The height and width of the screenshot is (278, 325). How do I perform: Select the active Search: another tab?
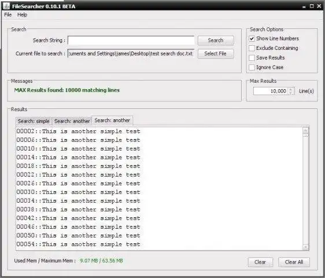(112, 120)
